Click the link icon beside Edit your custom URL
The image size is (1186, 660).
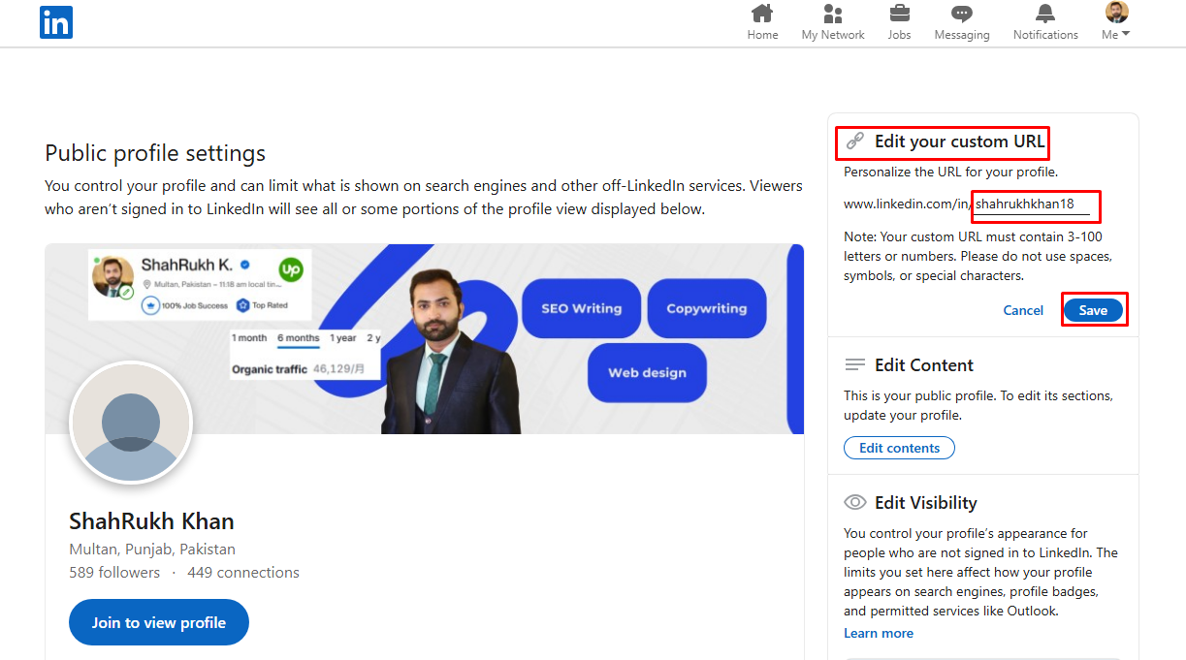pyautogui.click(x=854, y=141)
